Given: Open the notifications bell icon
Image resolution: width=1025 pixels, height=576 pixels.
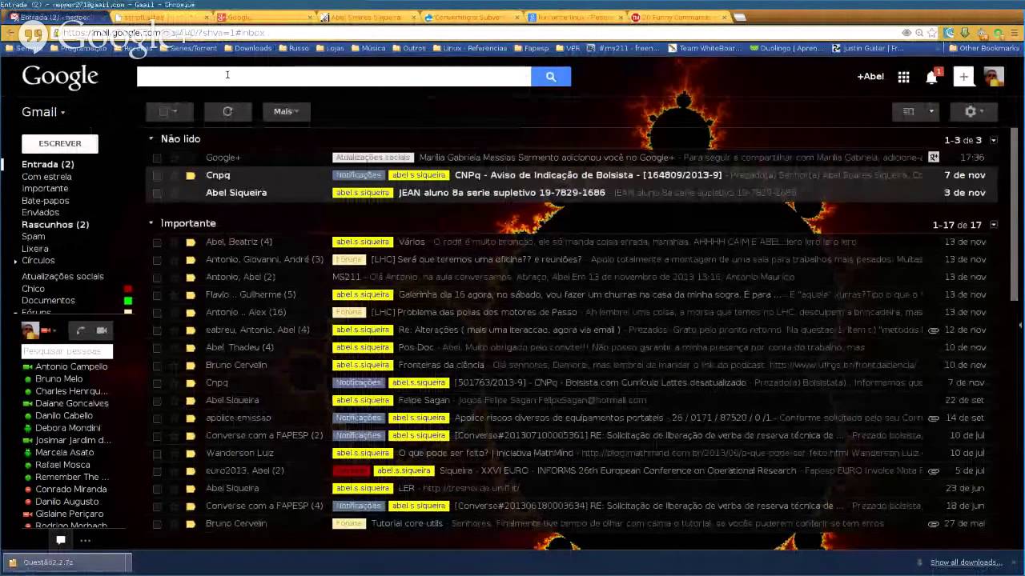Looking at the screenshot, I should (x=931, y=77).
